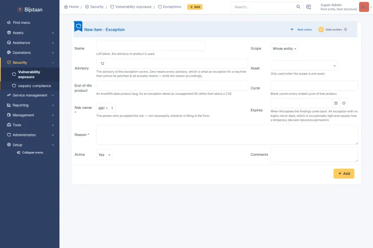
Task: Open the Scope Whole entity dropdown
Action: [x=284, y=48]
